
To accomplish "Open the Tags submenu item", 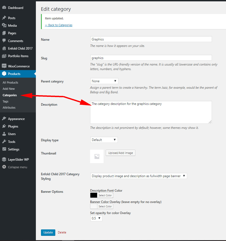I will point(5,101).
